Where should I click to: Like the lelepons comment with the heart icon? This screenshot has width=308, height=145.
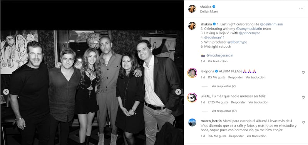point(303,73)
